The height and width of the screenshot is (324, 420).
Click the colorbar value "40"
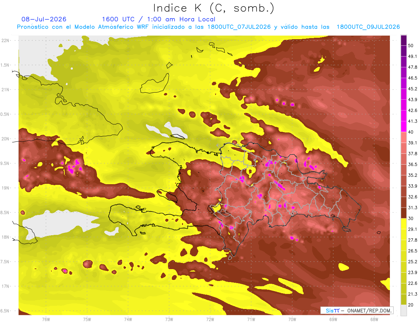[411, 132]
